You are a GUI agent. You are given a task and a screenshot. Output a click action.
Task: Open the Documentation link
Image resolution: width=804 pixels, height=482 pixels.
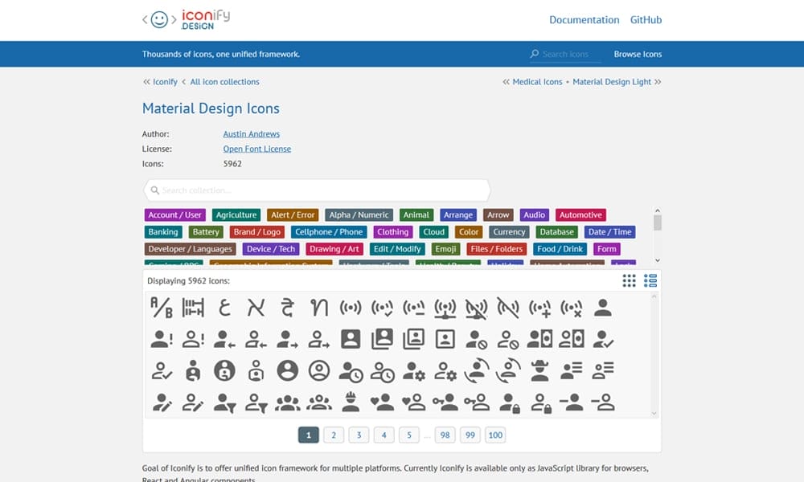584,20
